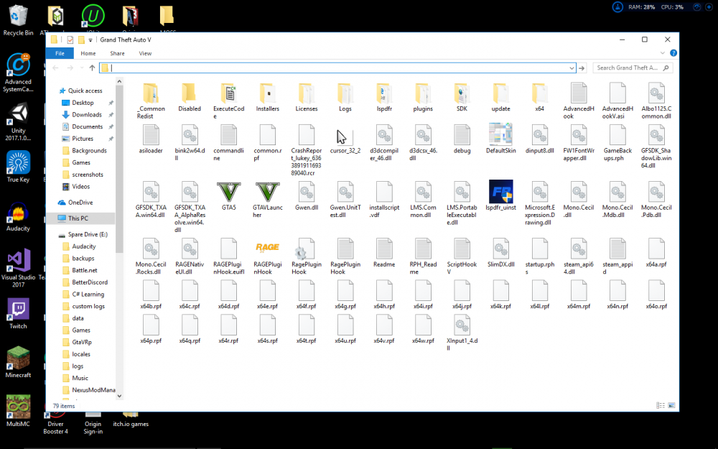The width and height of the screenshot is (718, 449).
Task: Open the Logs folder
Action: tap(345, 93)
